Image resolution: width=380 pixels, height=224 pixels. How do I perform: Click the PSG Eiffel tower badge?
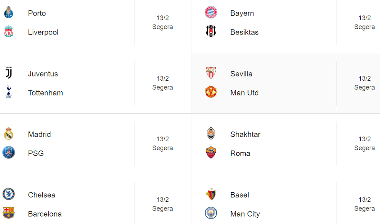[x=9, y=153]
